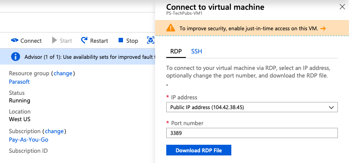Click the West US location text
Viewport: 349px width, 163px height.
tap(20, 119)
